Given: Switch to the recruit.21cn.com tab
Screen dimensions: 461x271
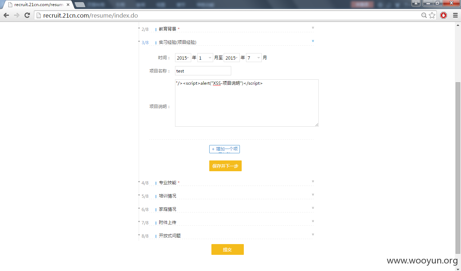Looking at the screenshot, I should tap(38, 5).
